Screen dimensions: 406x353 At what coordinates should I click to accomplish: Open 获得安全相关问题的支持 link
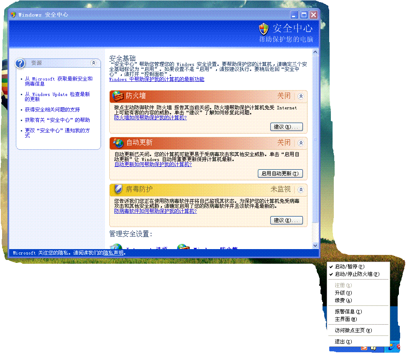click(x=52, y=110)
